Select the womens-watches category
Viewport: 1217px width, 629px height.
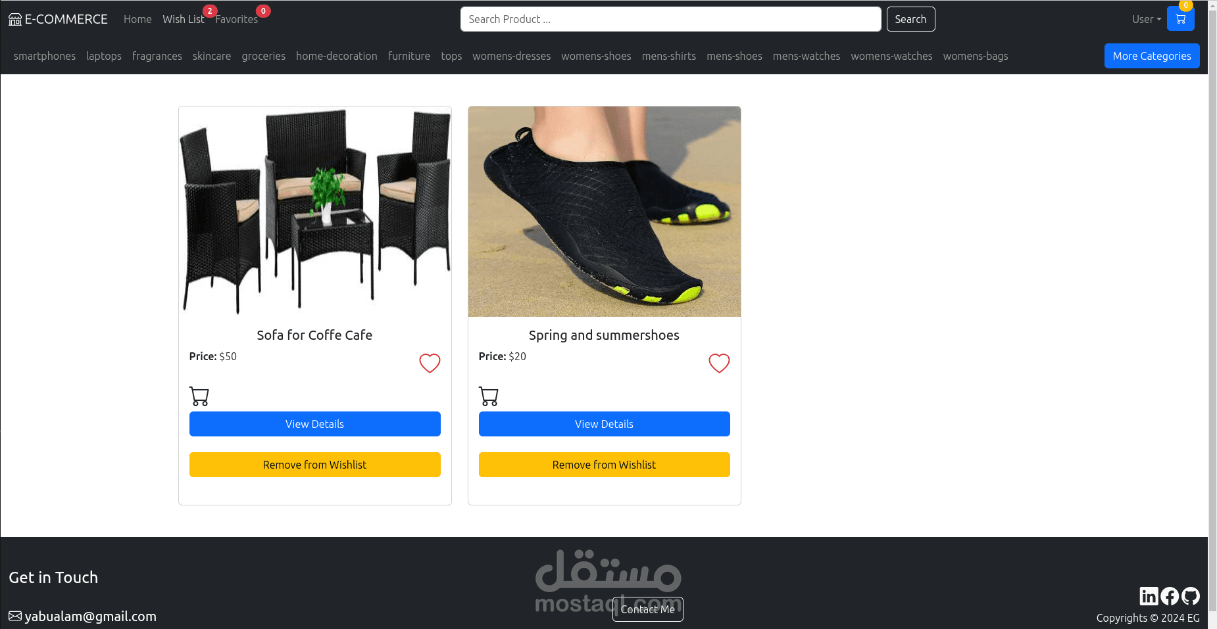[891, 56]
